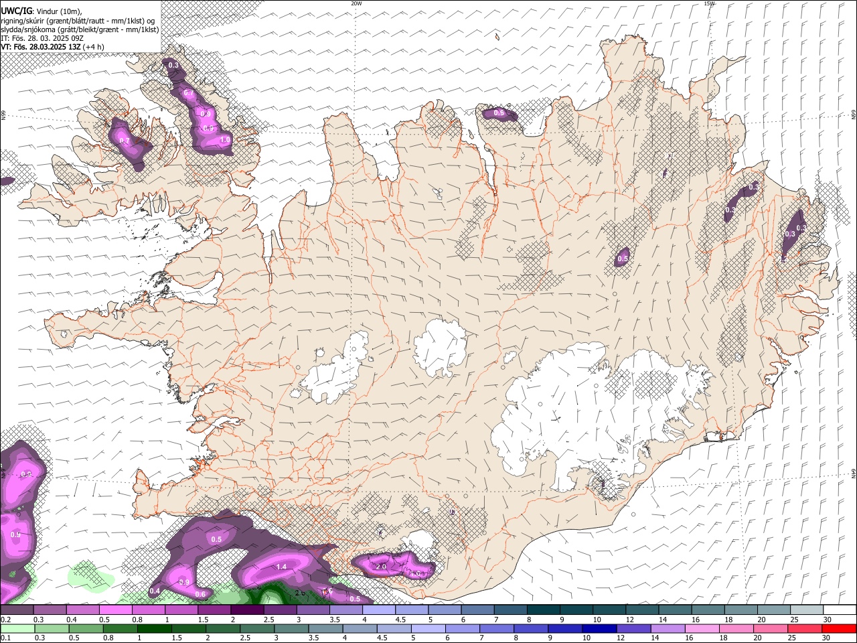Pick the slate blue 6–7 swatch, upper legend
The image size is (857, 643).
pos(477,610)
